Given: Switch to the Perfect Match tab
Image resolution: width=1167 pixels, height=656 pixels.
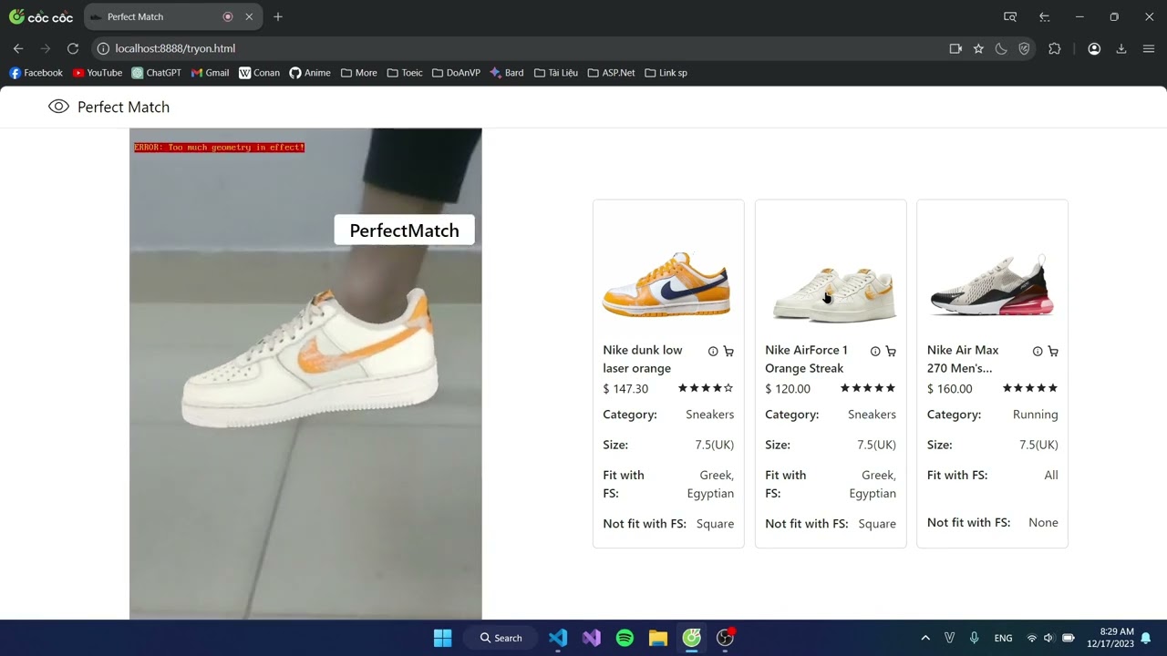Looking at the screenshot, I should click(171, 16).
